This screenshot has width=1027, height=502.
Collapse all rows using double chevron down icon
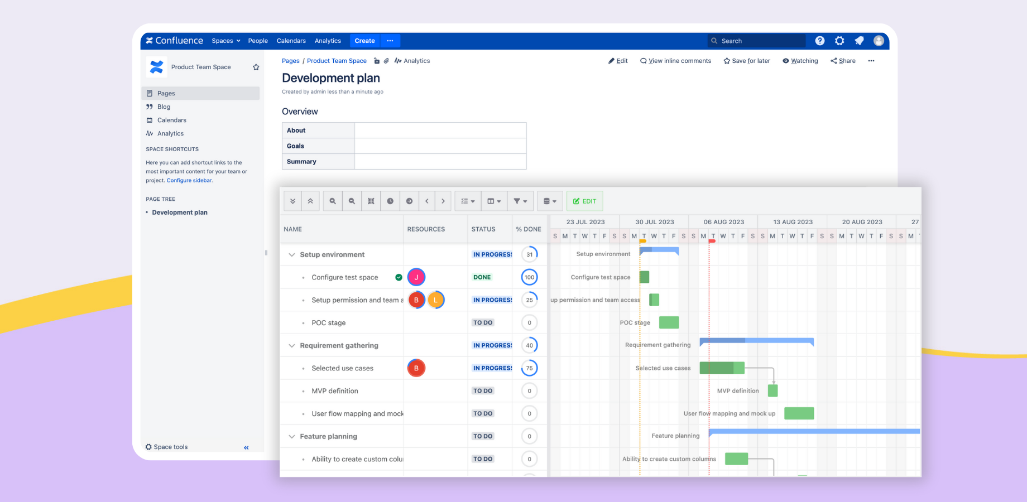click(x=292, y=201)
